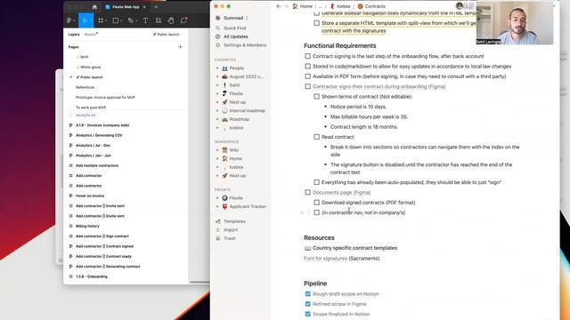Select the Comment tool in Figma
Viewport: 570px width, 320px height.
coord(183,20)
